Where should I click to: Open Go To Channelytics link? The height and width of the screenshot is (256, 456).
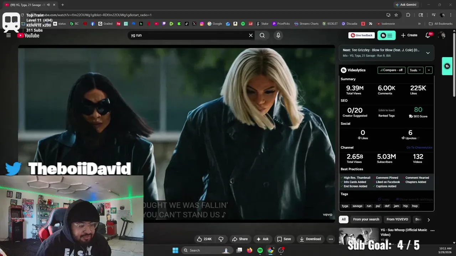[x=419, y=148]
